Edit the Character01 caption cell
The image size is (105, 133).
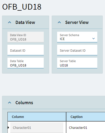click(86, 128)
